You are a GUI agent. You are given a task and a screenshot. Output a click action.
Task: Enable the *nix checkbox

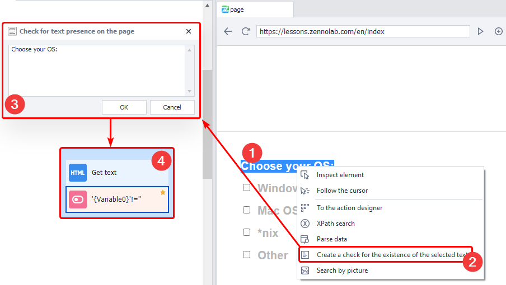click(247, 232)
